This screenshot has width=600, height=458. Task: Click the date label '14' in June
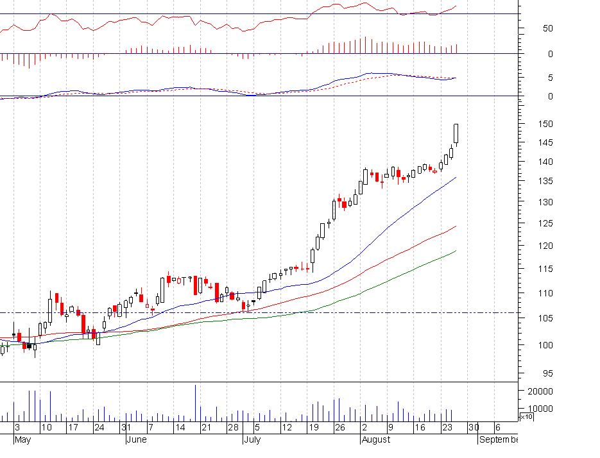tap(180, 427)
